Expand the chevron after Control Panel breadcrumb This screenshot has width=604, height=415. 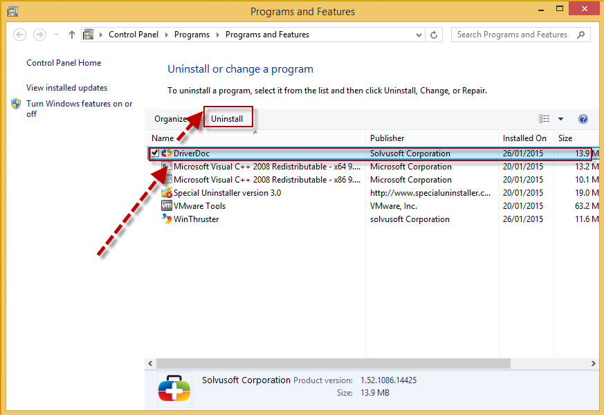(167, 35)
